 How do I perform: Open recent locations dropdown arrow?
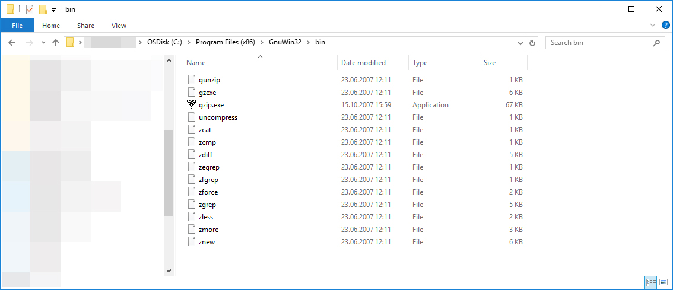(x=43, y=43)
